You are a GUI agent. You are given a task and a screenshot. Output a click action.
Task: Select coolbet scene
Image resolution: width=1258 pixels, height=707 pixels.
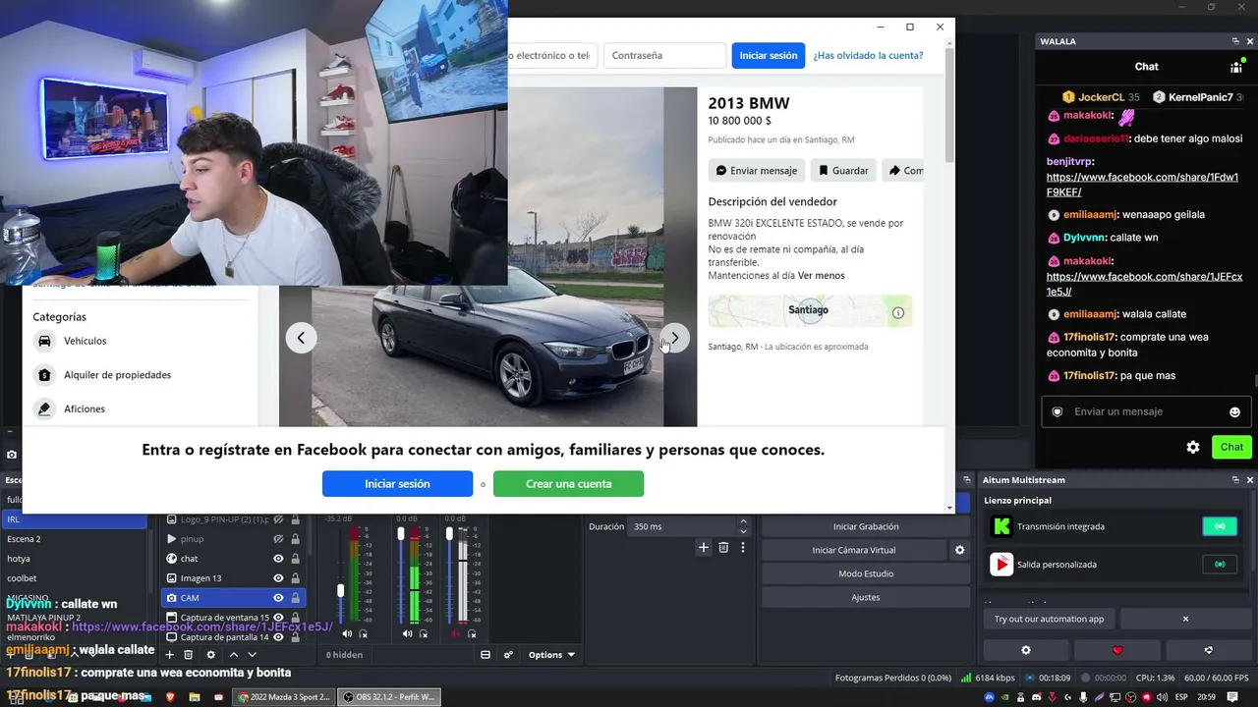coord(75,578)
